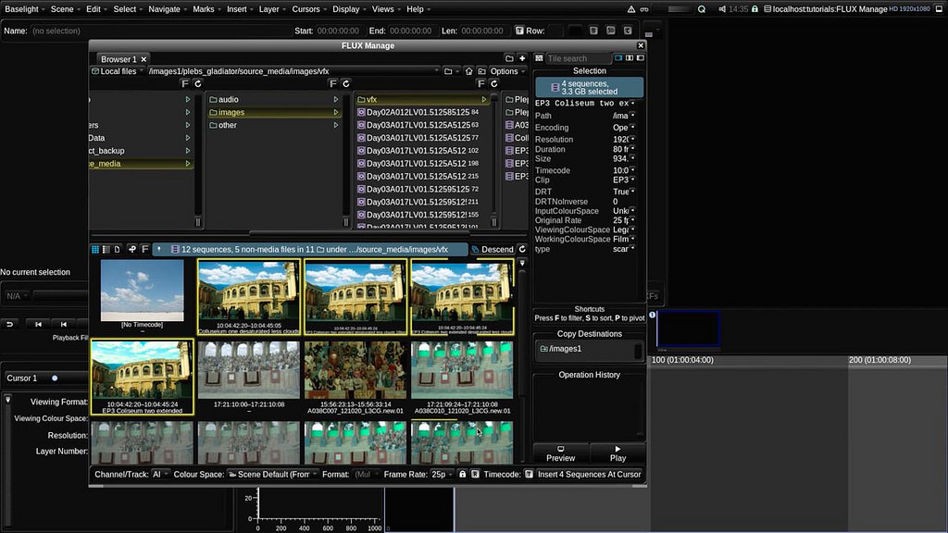Expand the audio folder arrow
This screenshot has height=533, width=948.
click(x=335, y=100)
